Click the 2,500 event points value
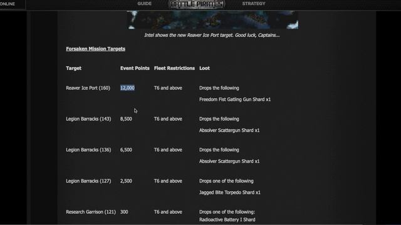401x225 pixels. [126, 181]
